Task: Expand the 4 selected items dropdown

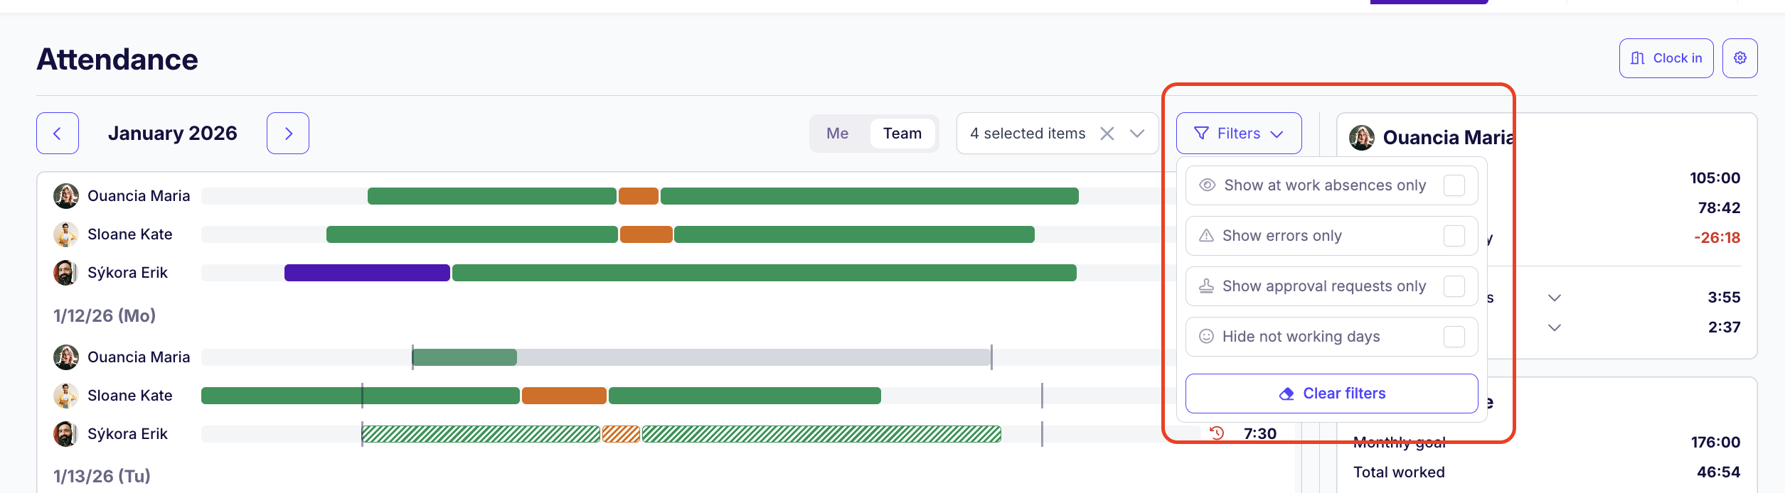Action: 1136,134
